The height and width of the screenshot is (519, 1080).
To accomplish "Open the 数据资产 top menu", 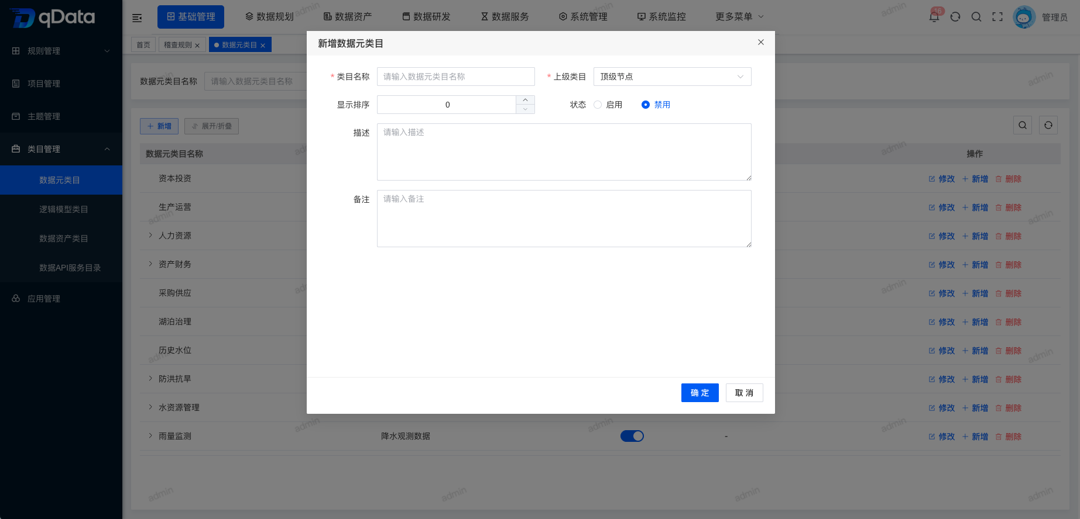I will tap(348, 17).
